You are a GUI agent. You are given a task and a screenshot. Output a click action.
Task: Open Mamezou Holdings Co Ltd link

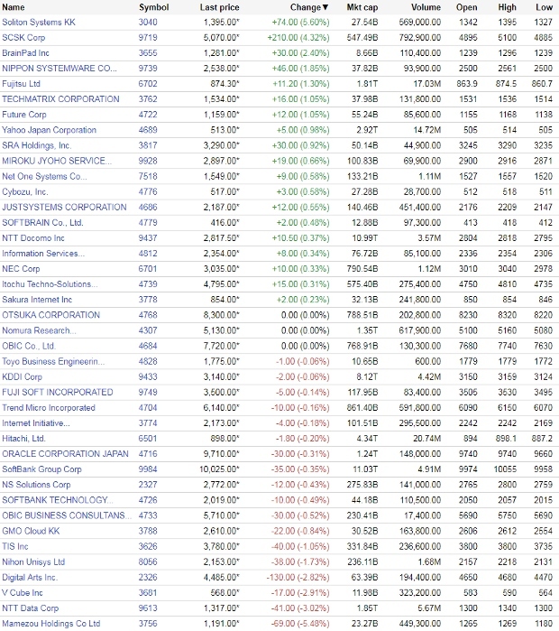(x=51, y=624)
